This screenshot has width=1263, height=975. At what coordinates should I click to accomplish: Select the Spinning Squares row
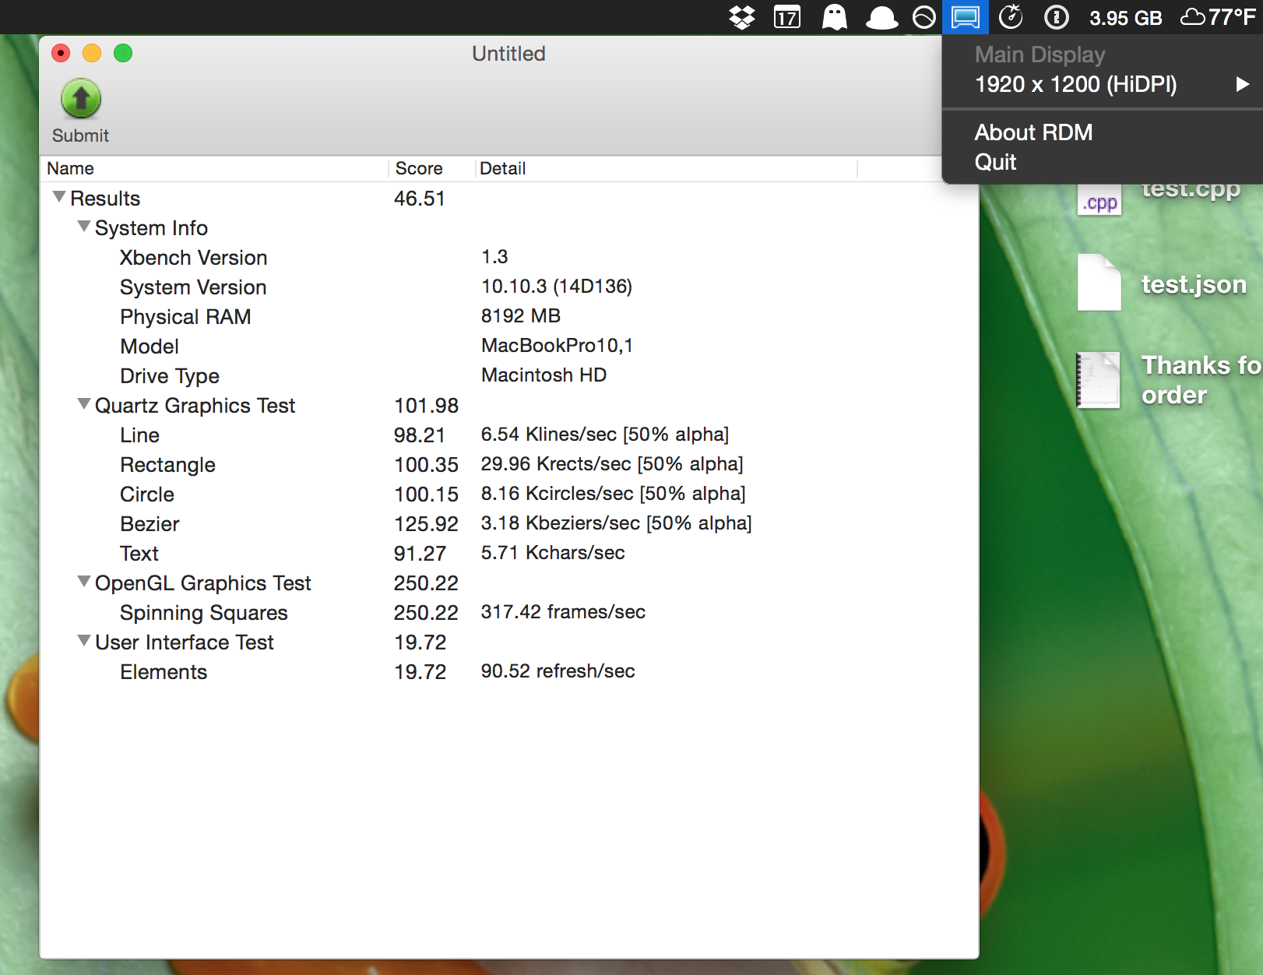pos(509,612)
